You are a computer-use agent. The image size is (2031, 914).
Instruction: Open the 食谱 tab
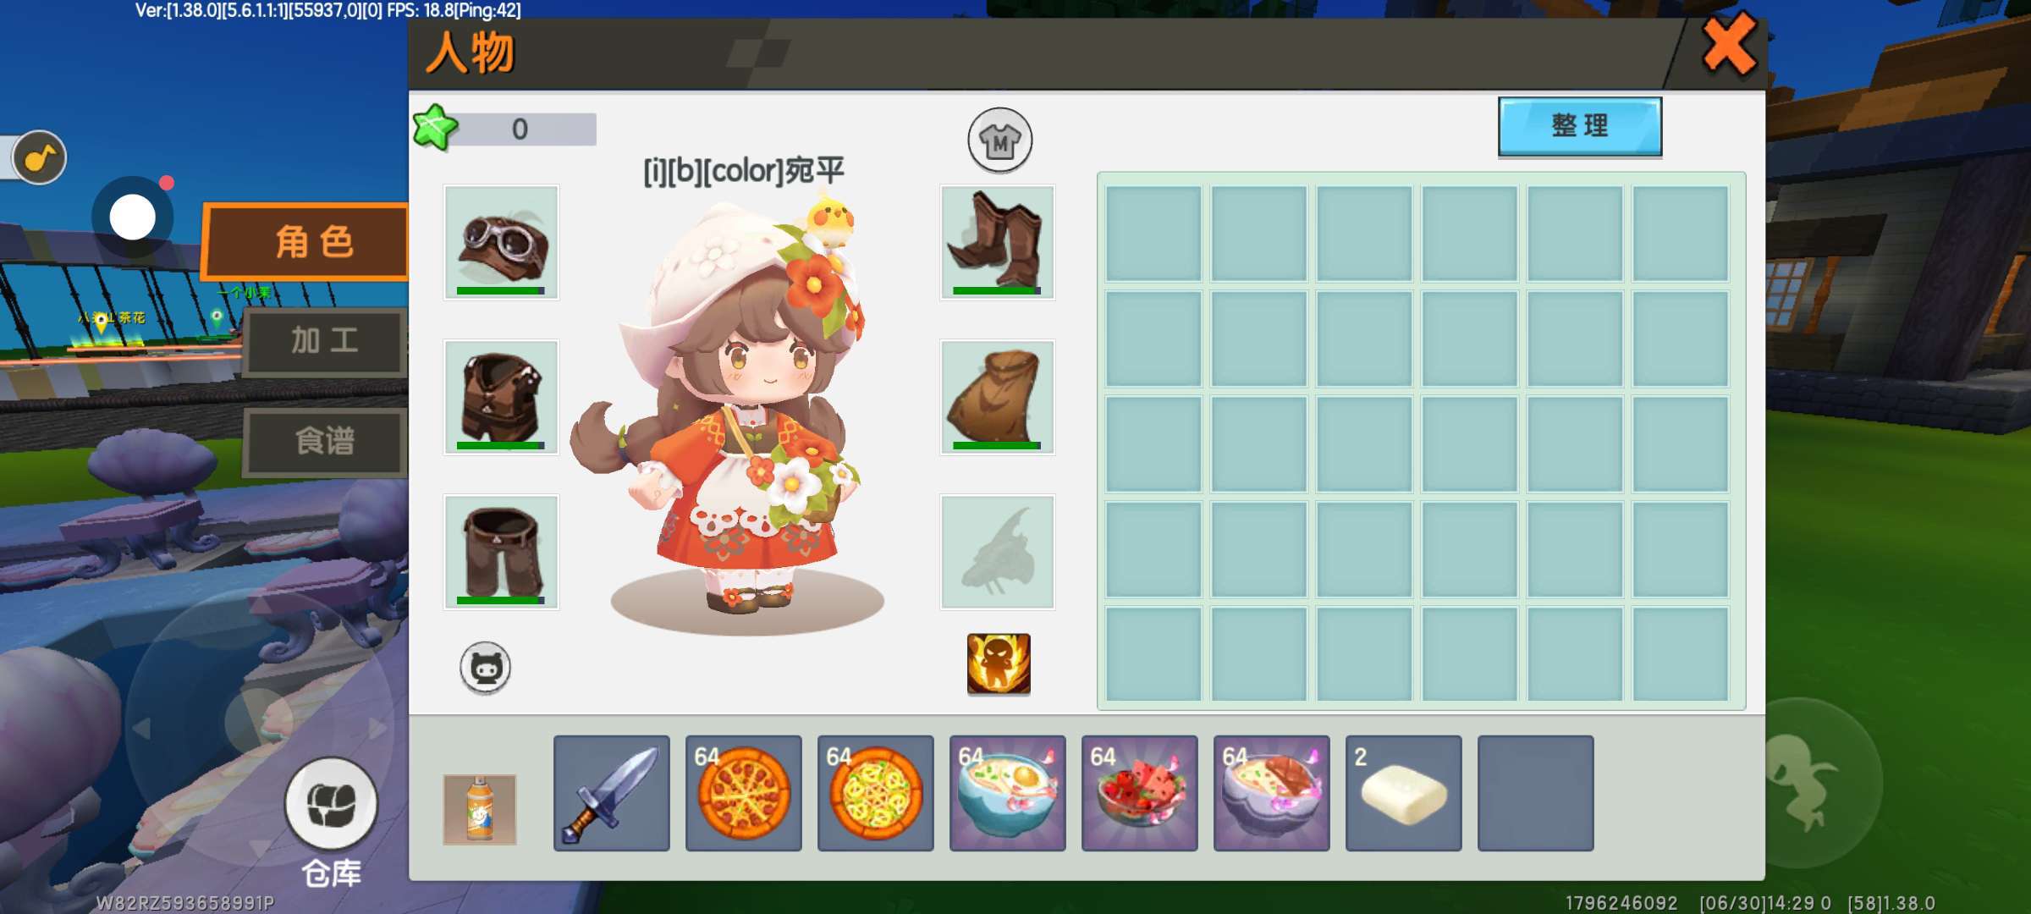click(x=326, y=441)
